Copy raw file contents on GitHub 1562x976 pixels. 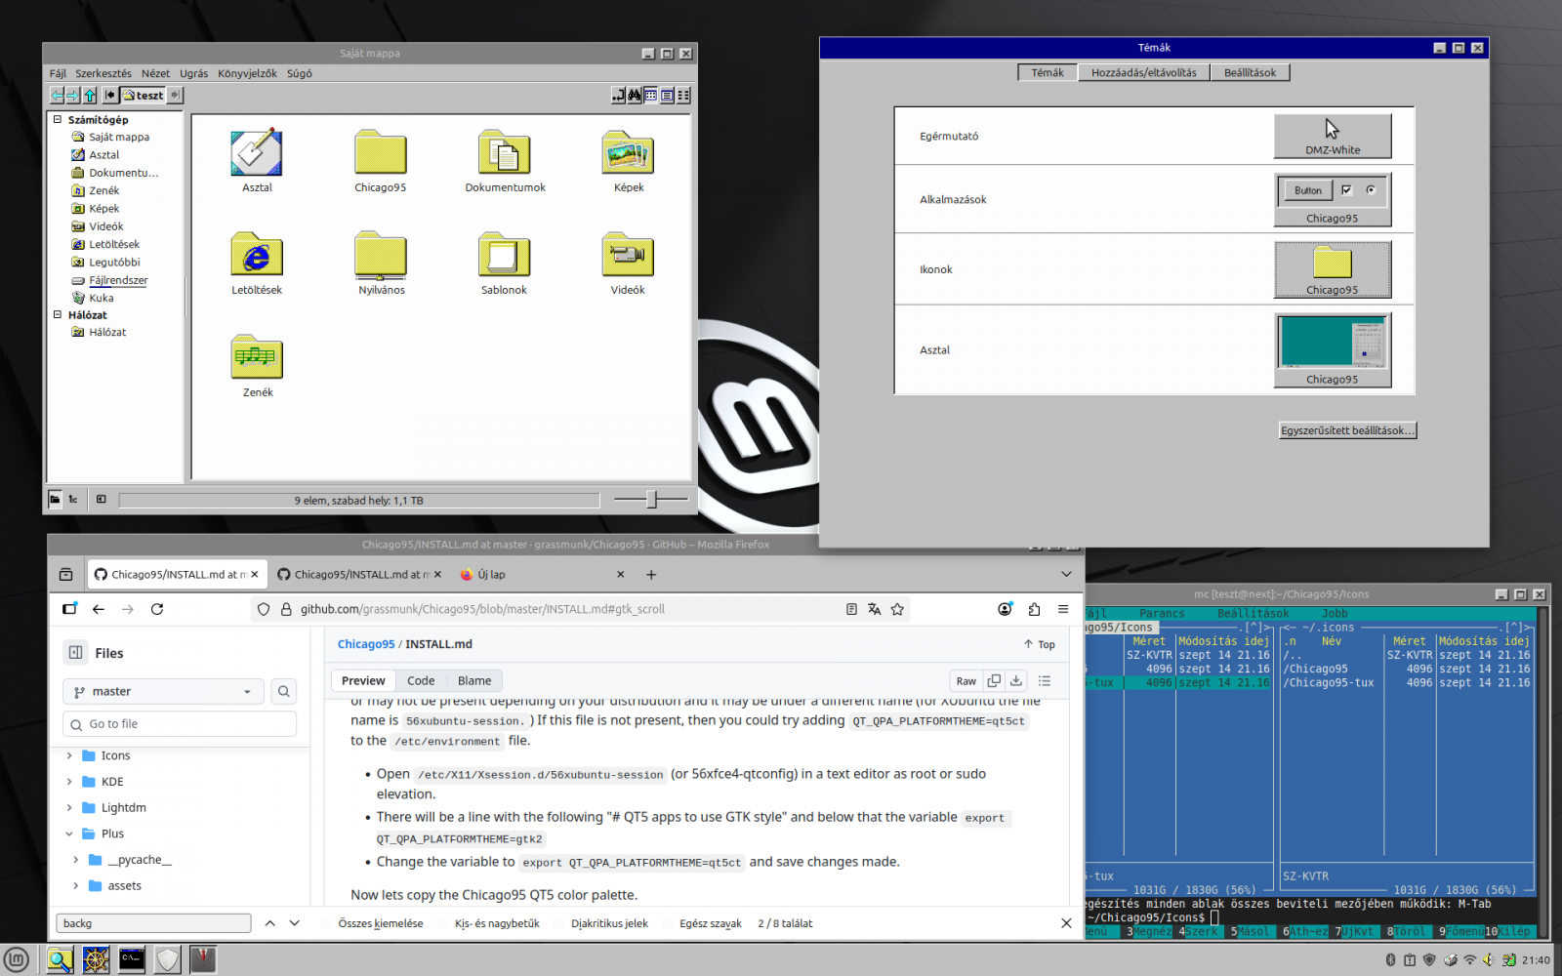click(994, 681)
